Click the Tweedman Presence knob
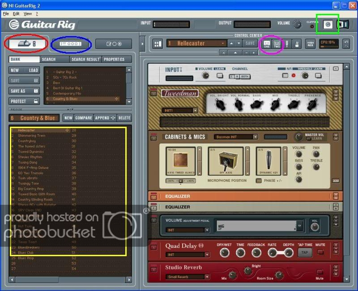This screenshot has height=291, width=358. click(312, 104)
